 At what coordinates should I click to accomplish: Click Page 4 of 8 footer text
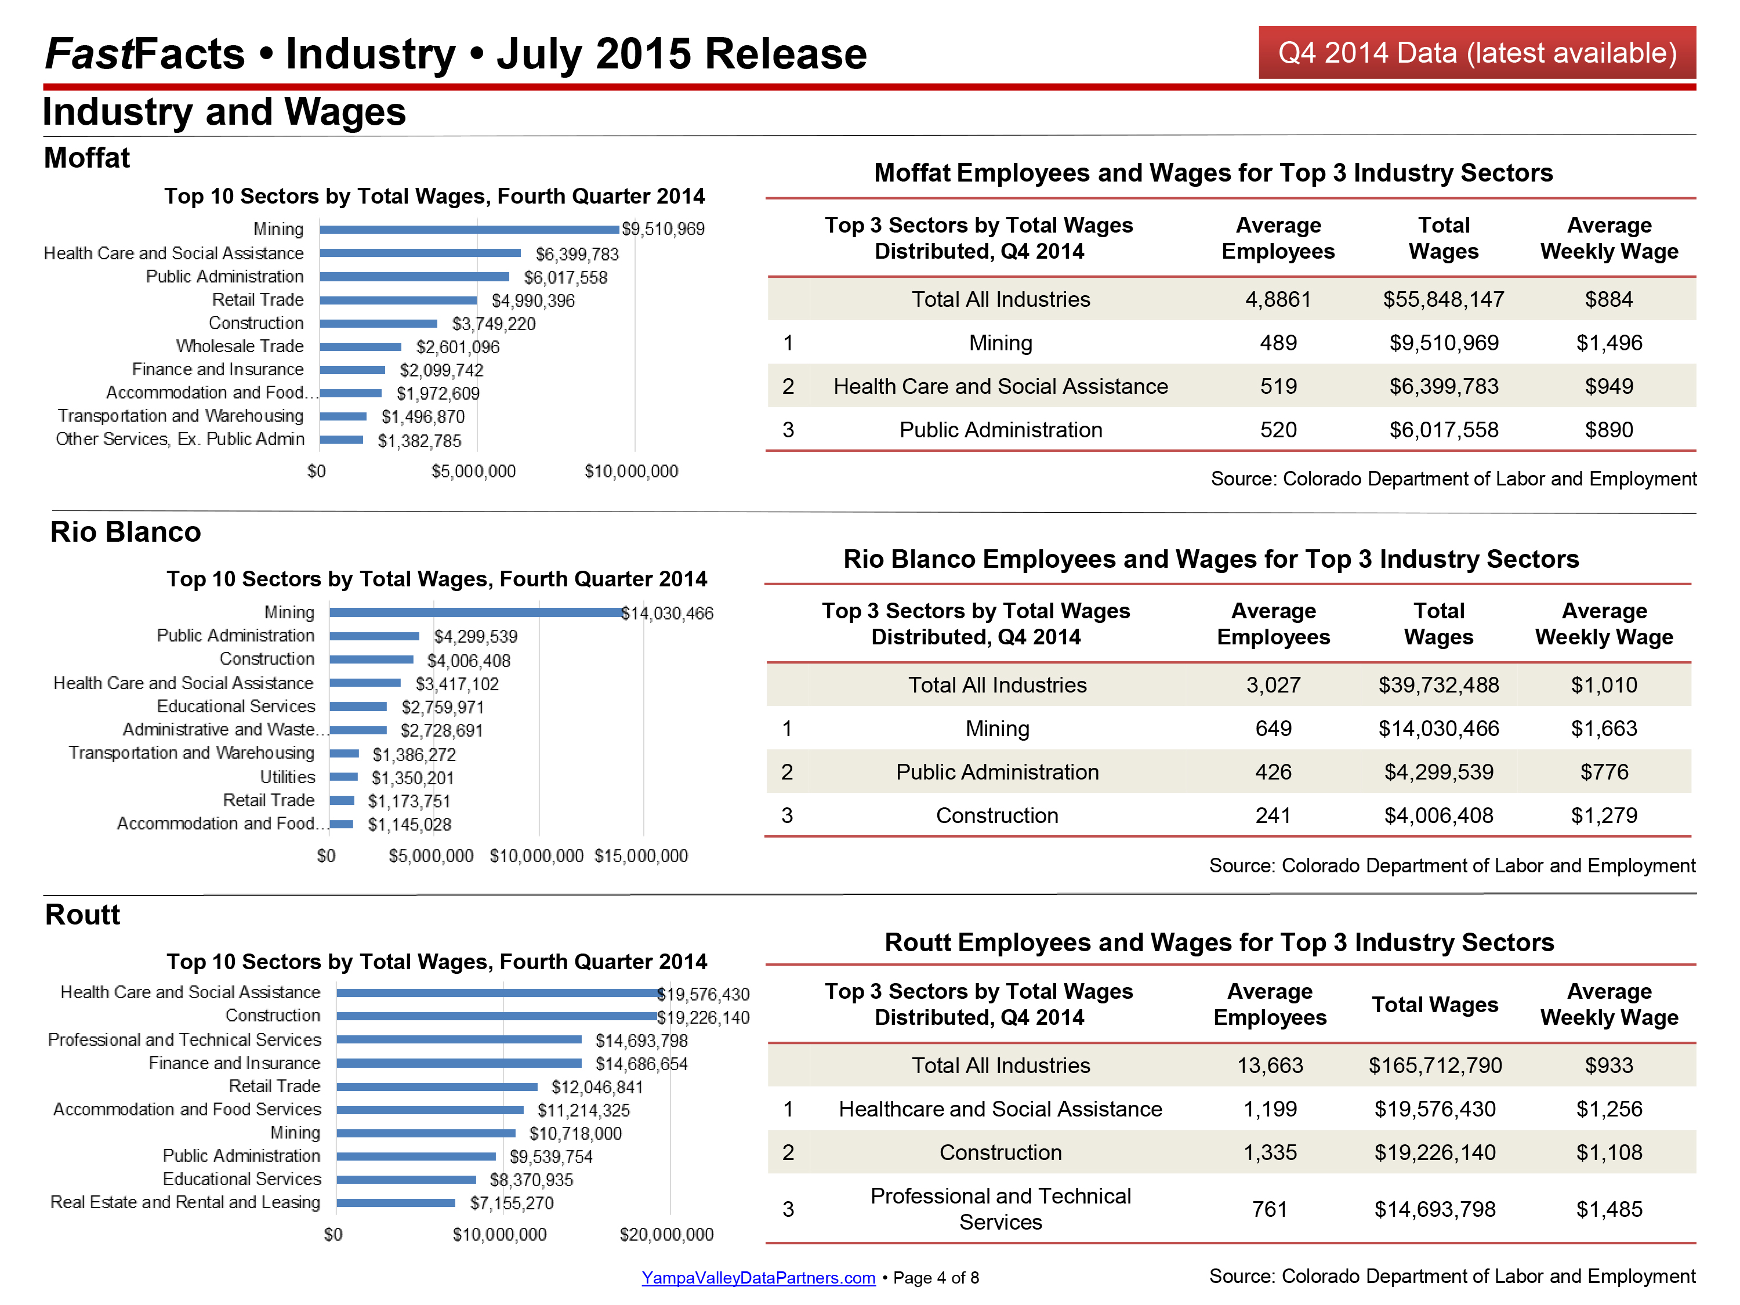[936, 1278]
